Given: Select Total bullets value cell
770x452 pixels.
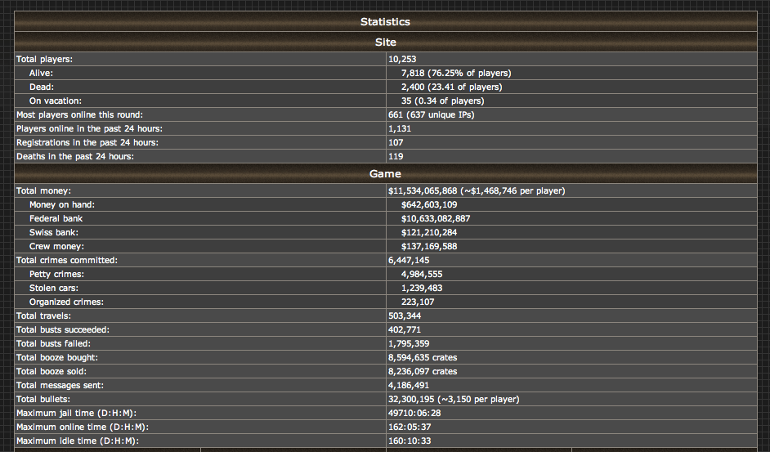Looking at the screenshot, I should [571, 400].
